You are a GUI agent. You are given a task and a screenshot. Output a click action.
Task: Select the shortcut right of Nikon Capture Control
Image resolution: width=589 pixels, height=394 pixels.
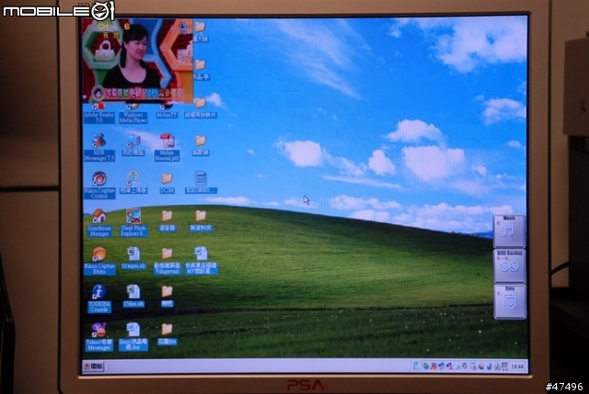133,183
